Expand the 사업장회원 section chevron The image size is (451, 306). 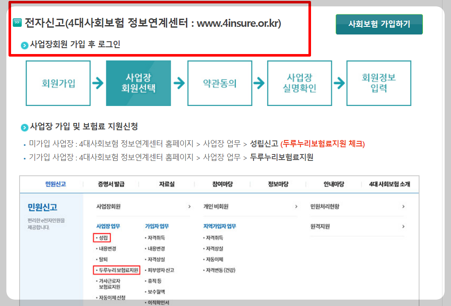[190, 206]
